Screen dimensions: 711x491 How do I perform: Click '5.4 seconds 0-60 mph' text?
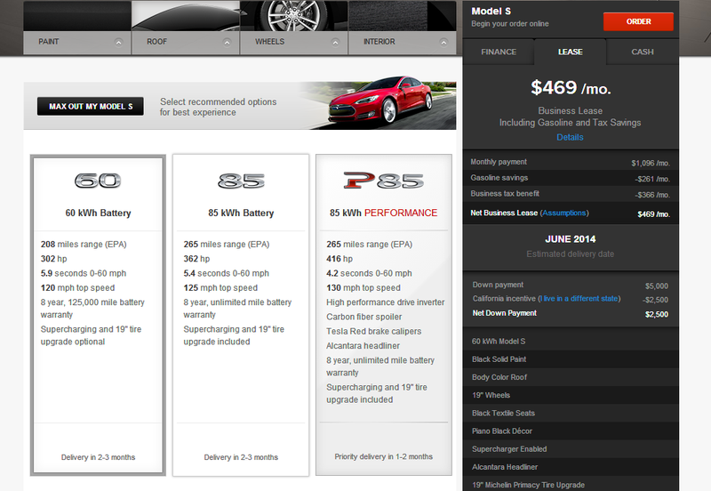point(227,273)
